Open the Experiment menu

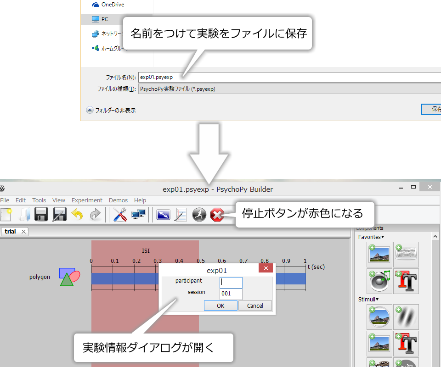(87, 200)
